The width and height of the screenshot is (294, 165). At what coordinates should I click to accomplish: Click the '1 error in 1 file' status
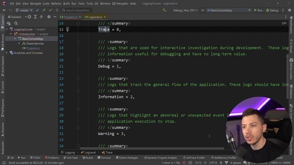(171, 163)
